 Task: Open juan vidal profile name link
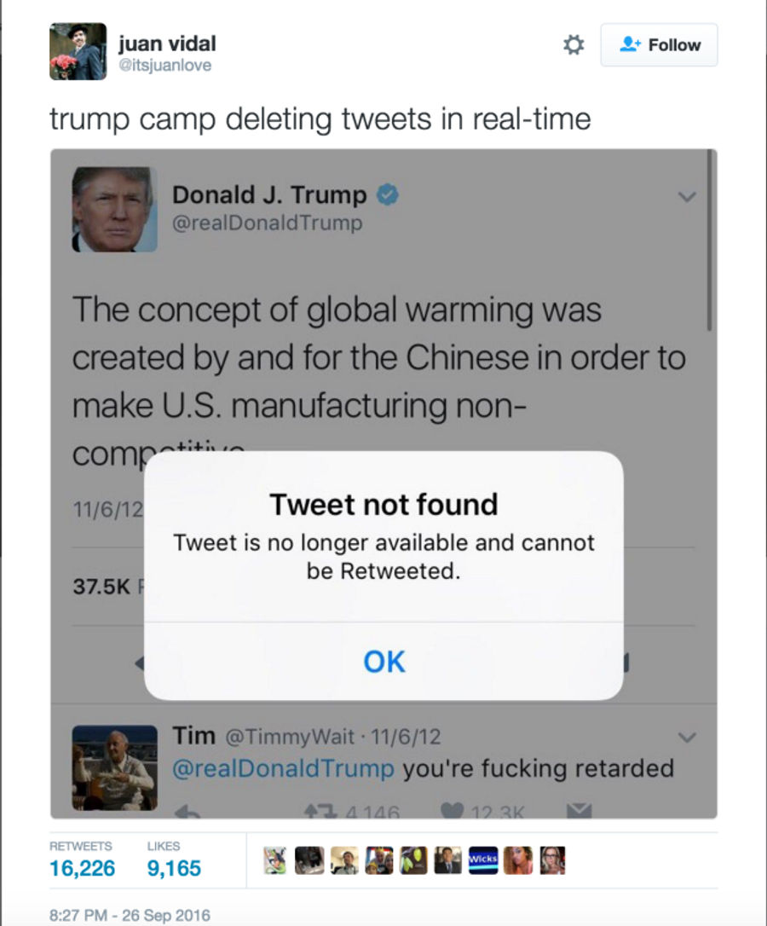pyautogui.click(x=167, y=43)
